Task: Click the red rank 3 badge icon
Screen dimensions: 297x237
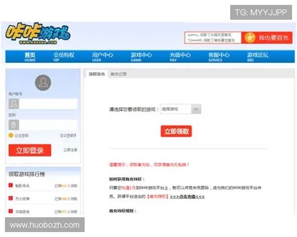Action: pos(10,211)
